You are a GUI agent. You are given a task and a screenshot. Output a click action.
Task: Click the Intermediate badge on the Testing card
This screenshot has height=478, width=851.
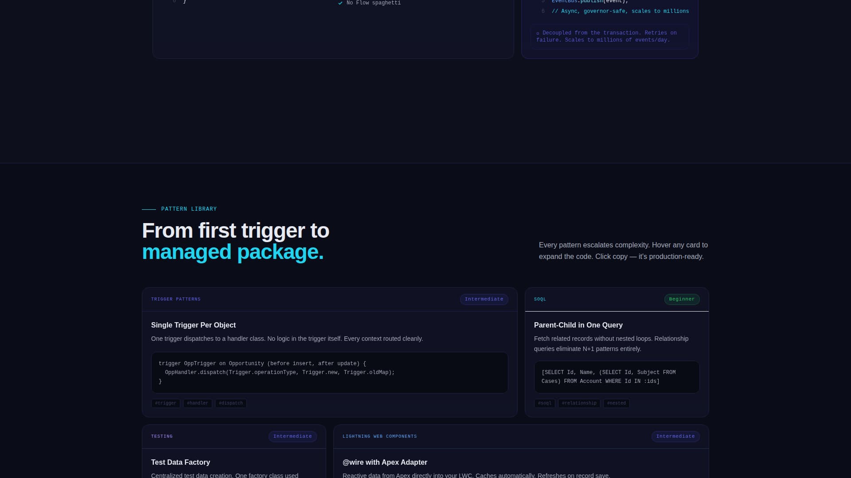pyautogui.click(x=293, y=436)
